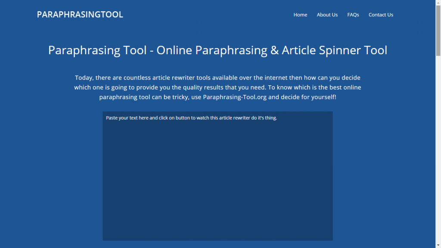
Task: Click the word Home in the navbar
Action: tap(300, 15)
